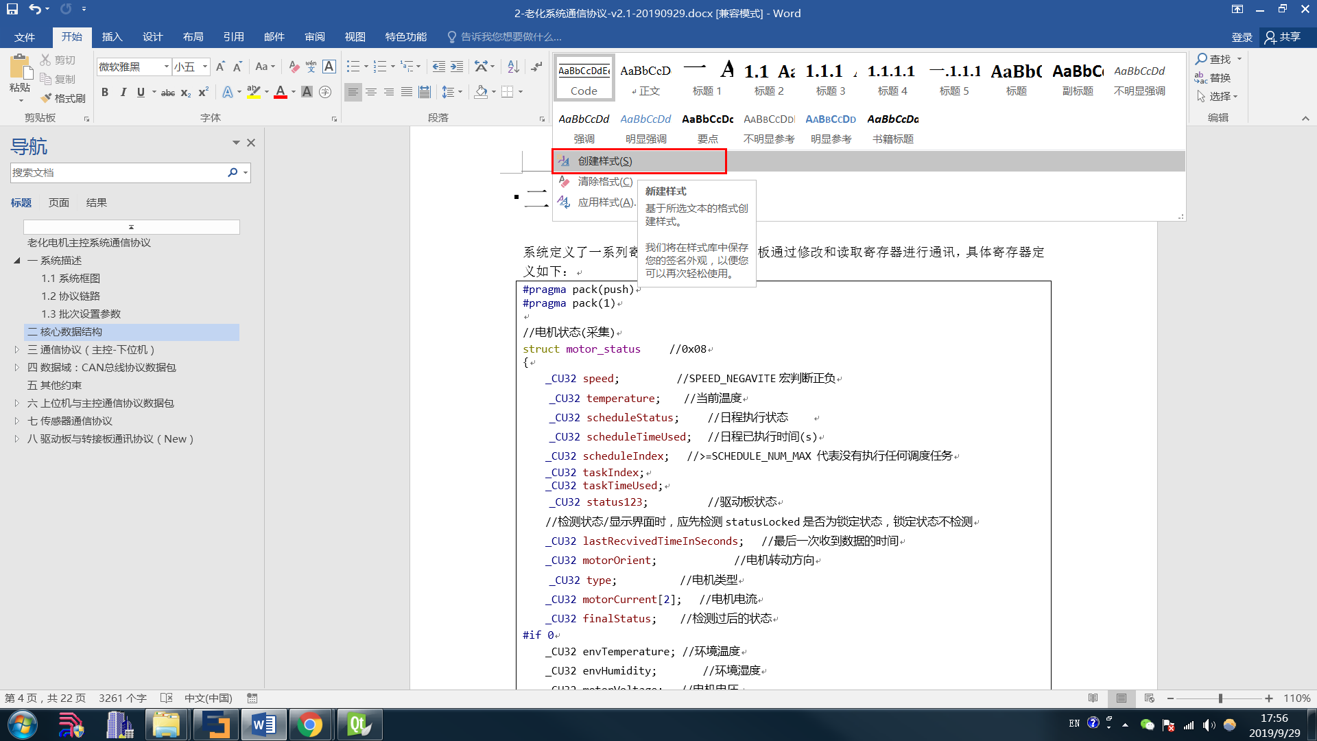1317x741 pixels.
Task: Toggle strikethrough formatting
Action: click(x=168, y=92)
